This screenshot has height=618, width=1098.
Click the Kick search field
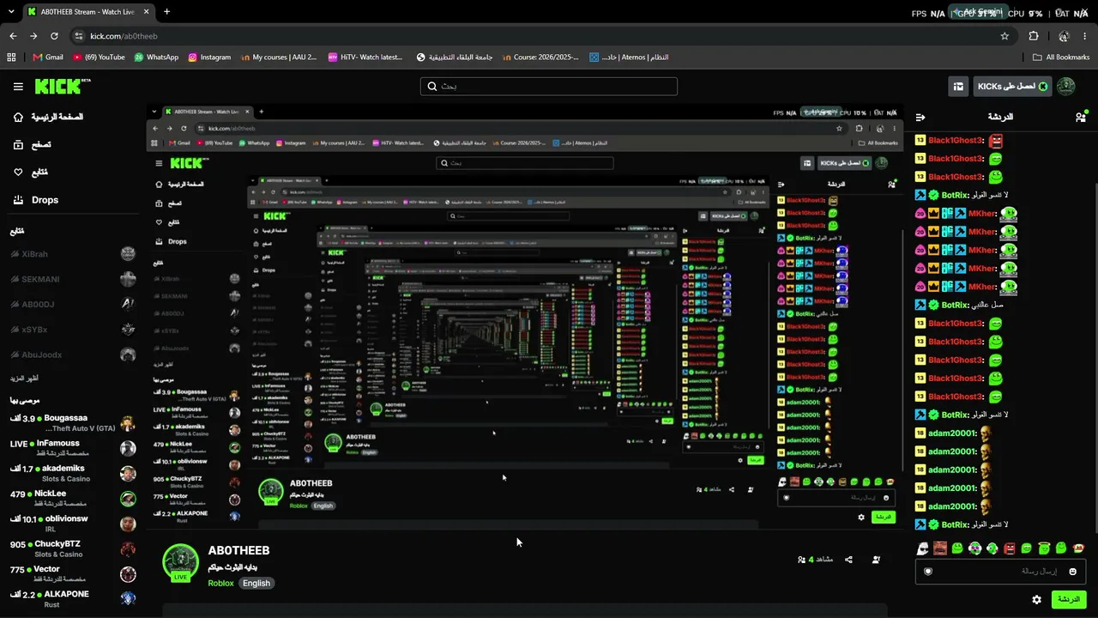coord(549,87)
